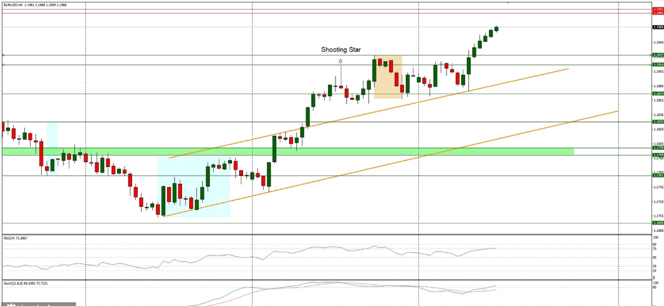Select the green 1.1799 level label
The width and height of the screenshot is (664, 306).
click(658, 148)
